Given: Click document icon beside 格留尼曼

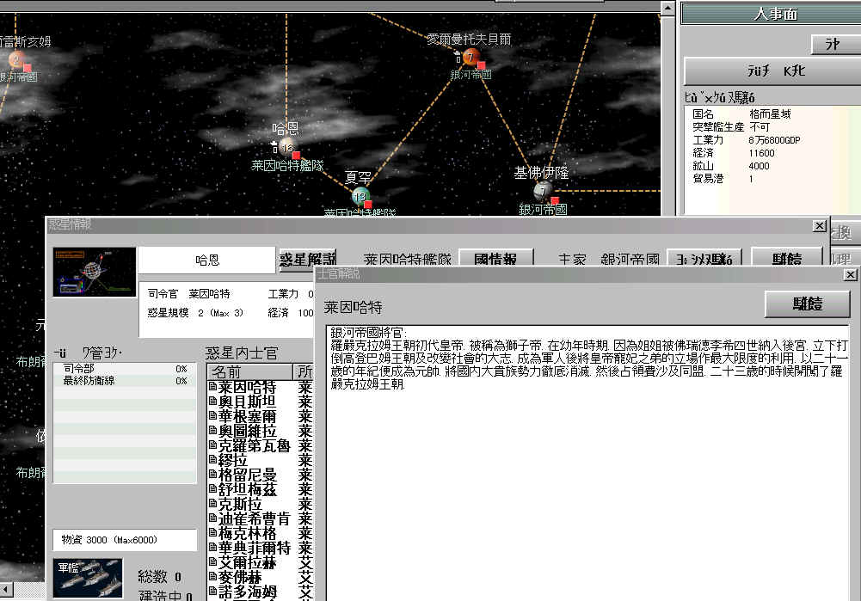Looking at the screenshot, I should tap(212, 474).
